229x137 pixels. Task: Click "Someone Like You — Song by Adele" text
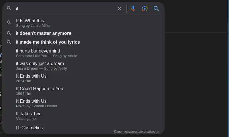(47, 56)
